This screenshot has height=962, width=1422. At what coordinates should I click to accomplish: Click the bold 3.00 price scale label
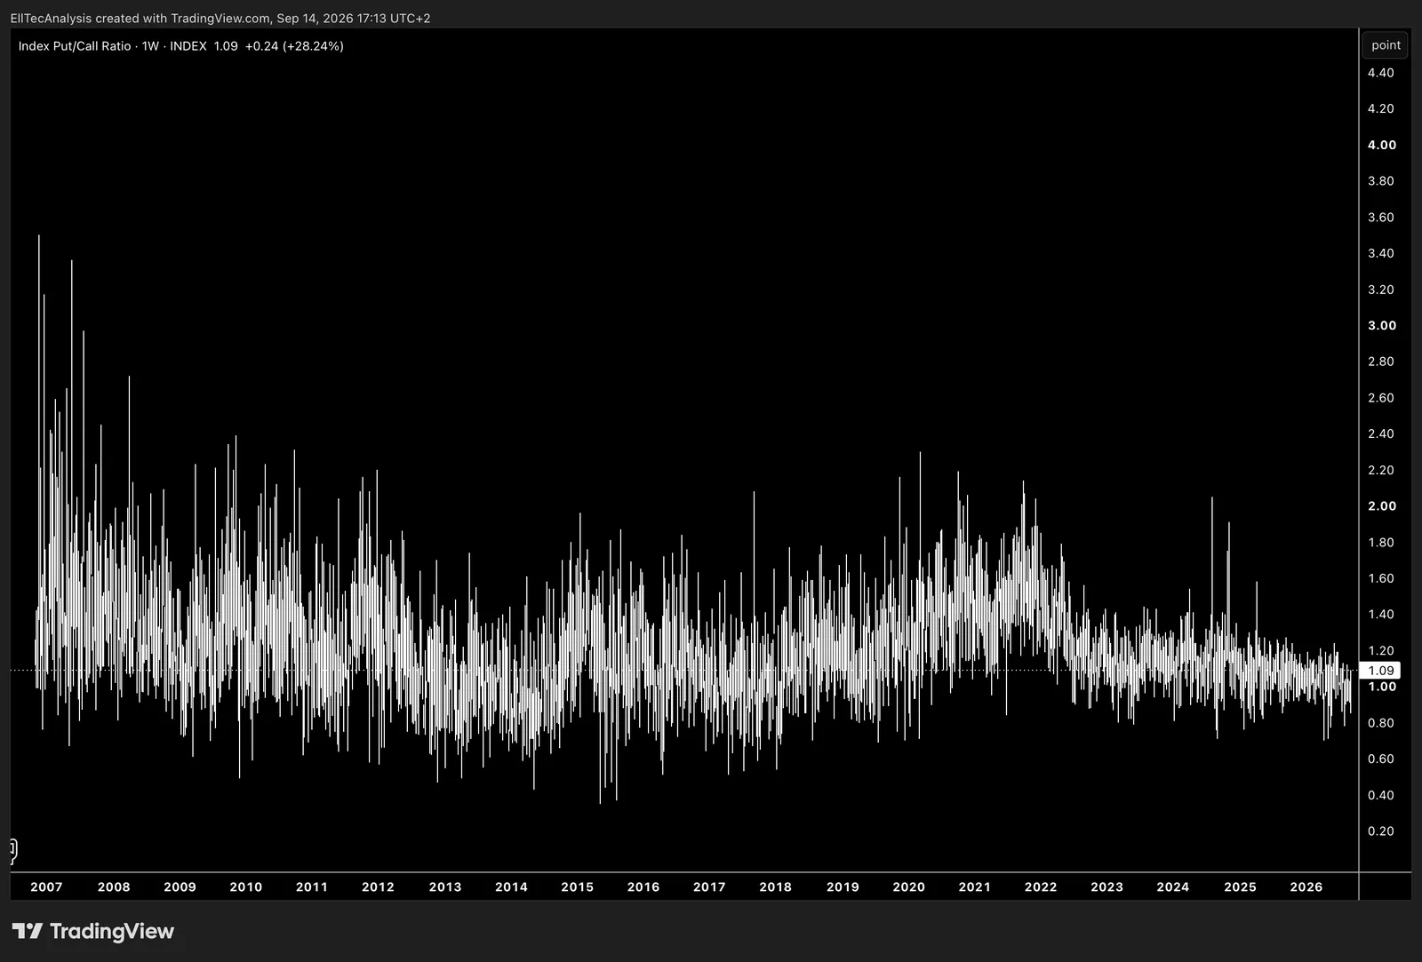pos(1382,325)
